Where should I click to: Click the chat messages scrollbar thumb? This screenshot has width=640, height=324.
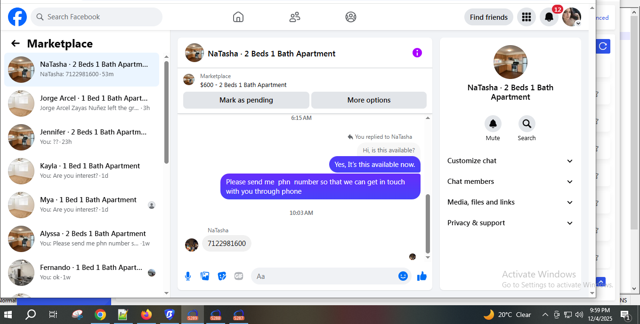point(428,224)
